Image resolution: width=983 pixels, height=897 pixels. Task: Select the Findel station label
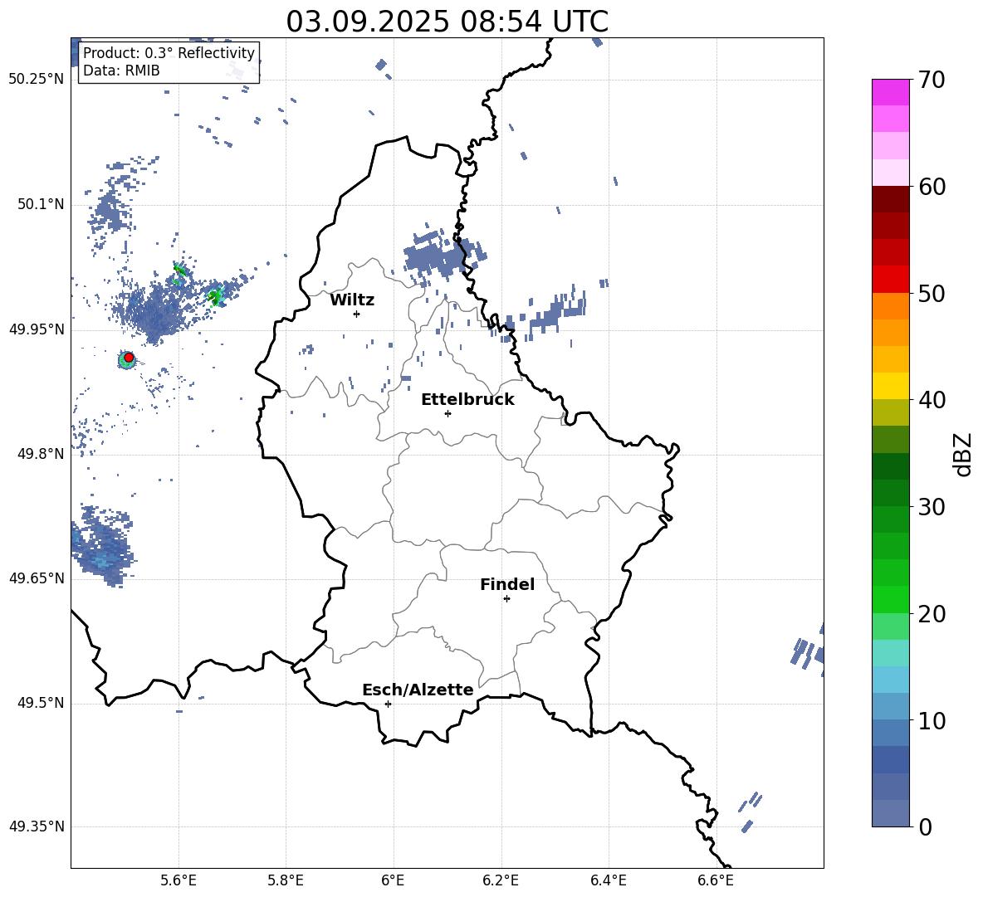point(507,584)
